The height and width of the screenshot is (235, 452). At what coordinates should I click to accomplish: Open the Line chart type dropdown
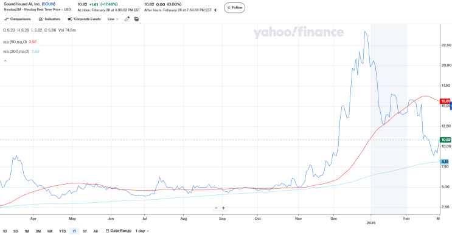pyautogui.click(x=113, y=19)
